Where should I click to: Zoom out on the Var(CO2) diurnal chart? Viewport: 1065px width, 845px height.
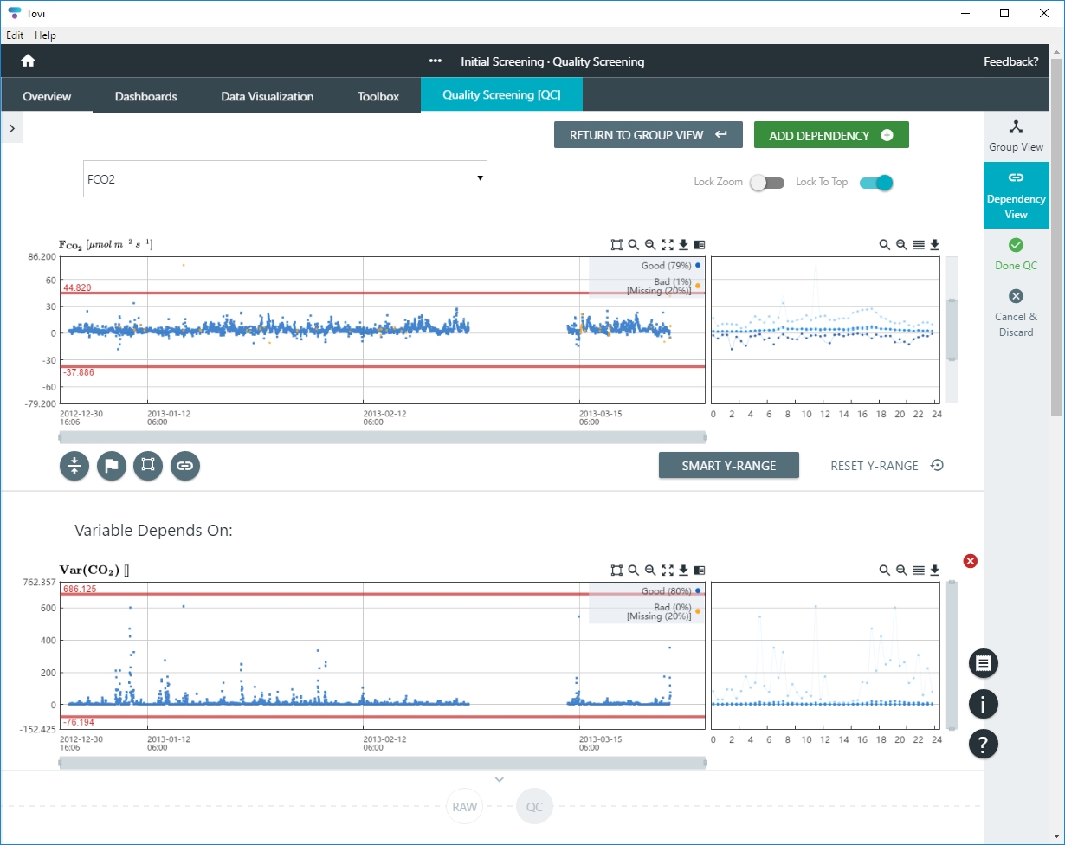click(x=901, y=570)
